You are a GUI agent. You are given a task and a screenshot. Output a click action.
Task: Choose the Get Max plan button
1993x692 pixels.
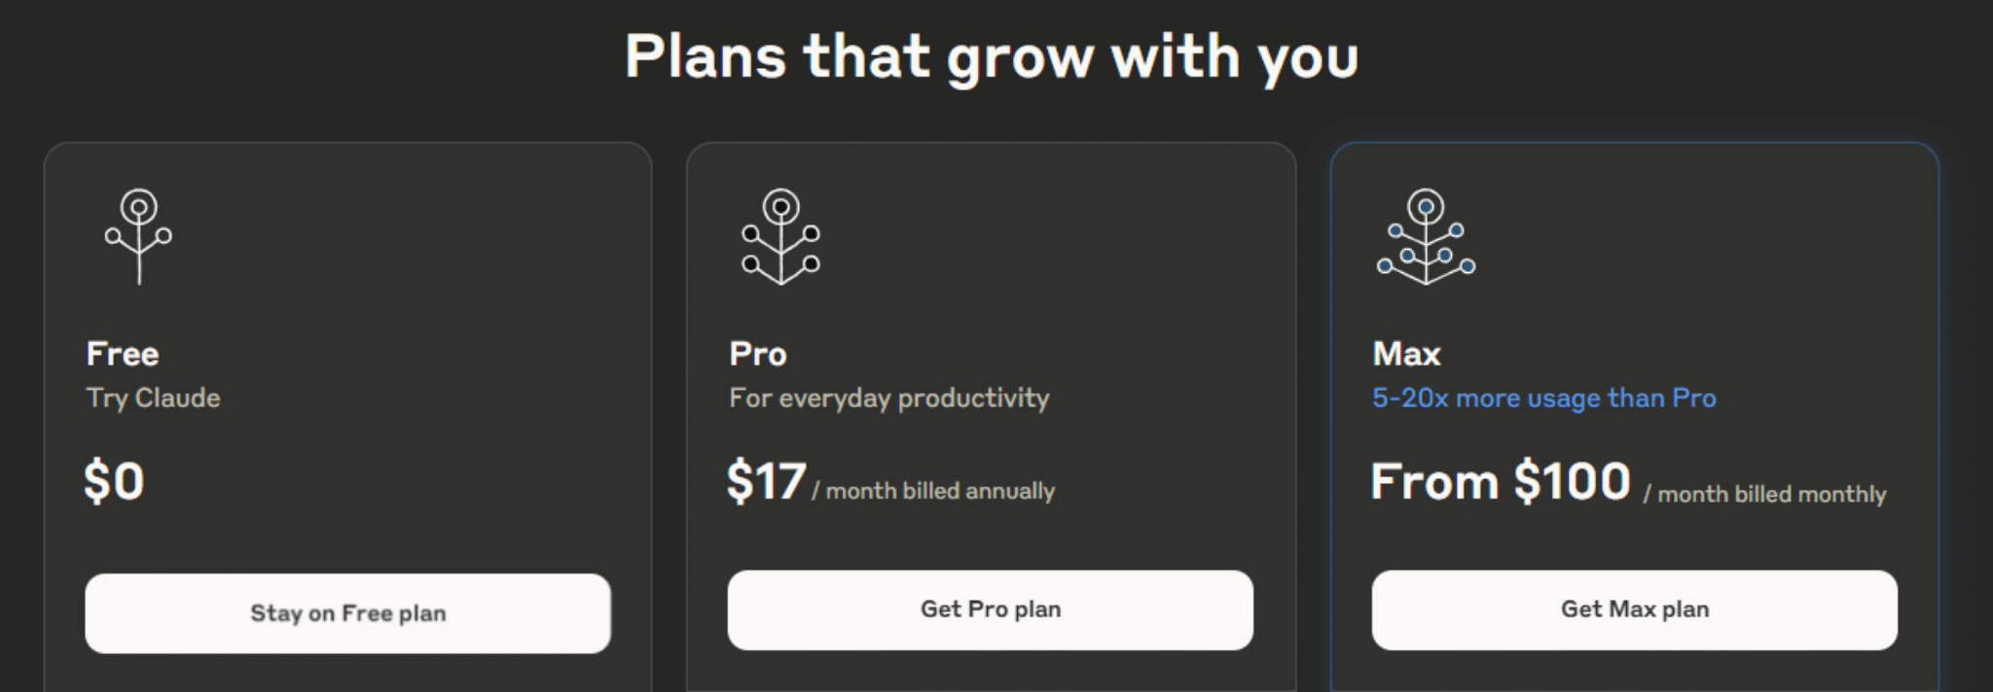(1635, 609)
